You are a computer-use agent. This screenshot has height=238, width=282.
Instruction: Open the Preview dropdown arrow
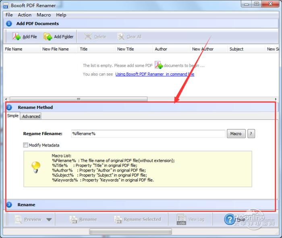click(49, 219)
